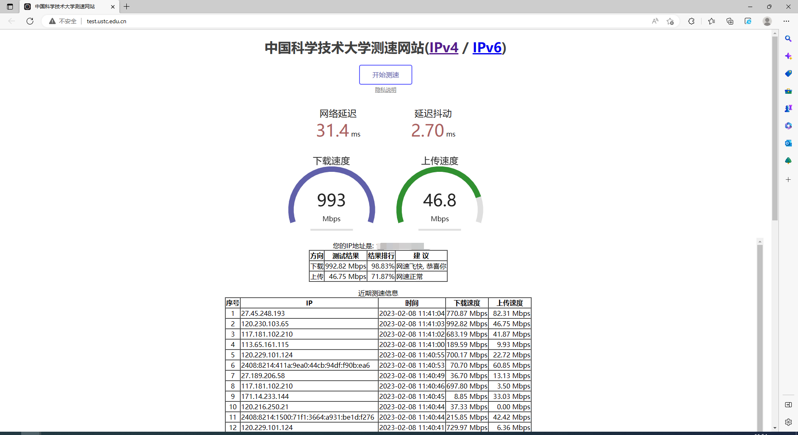Screen dimensions: 798x435
Task: Open a new browser tab
Action: pos(127,7)
